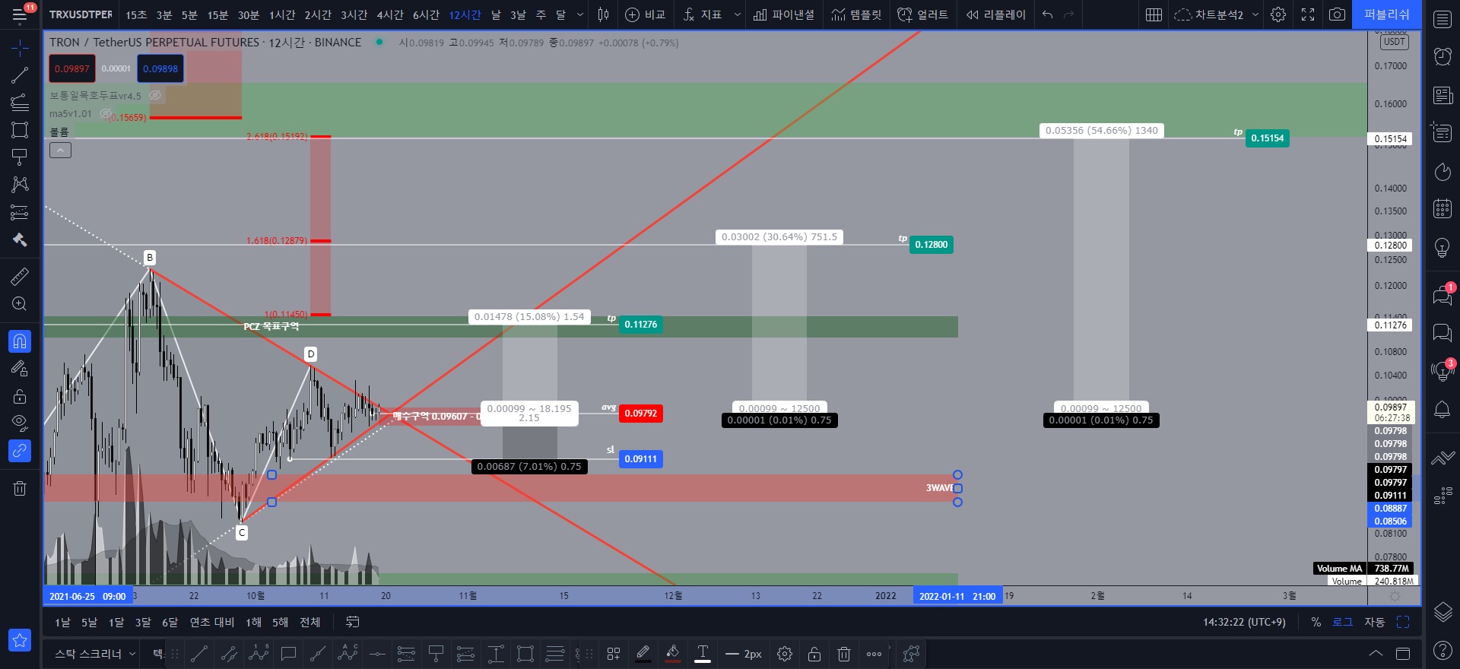Select the ruler measure tool

pyautogui.click(x=20, y=276)
